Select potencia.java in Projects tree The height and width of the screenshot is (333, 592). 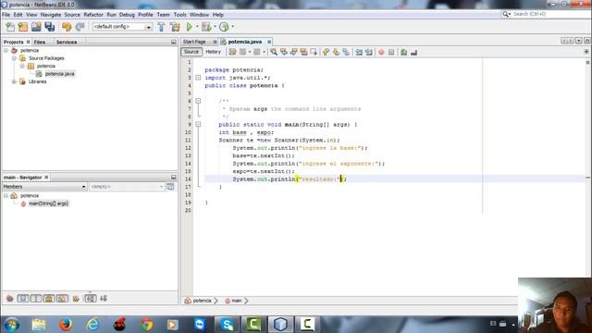pos(59,74)
